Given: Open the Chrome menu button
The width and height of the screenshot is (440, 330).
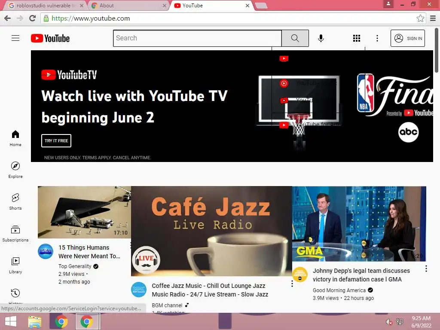Looking at the screenshot, I should tap(433, 18).
